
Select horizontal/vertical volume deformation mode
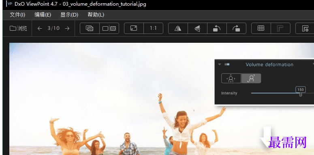click(x=231, y=78)
